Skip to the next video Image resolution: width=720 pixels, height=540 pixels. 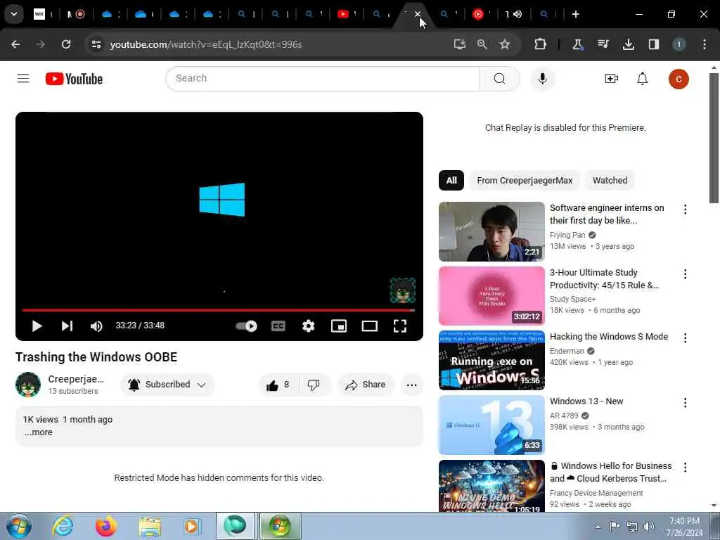67,326
